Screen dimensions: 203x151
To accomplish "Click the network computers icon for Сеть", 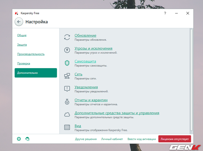I will [67, 76].
